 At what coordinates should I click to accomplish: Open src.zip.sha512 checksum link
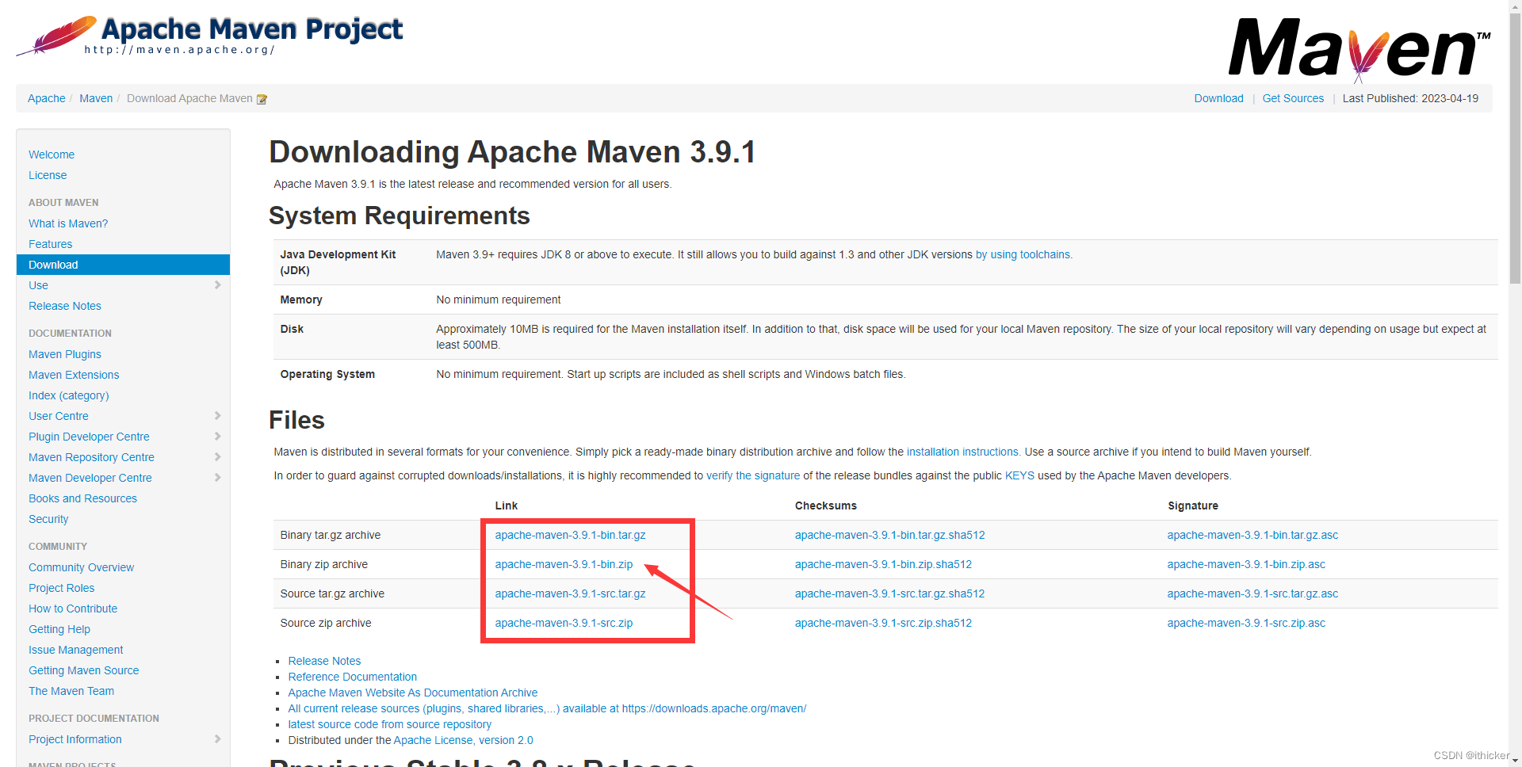(x=883, y=623)
